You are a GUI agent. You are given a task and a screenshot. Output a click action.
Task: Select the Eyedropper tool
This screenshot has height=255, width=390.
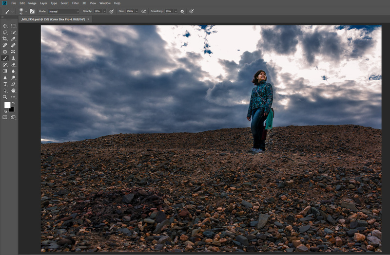[x=13, y=39]
